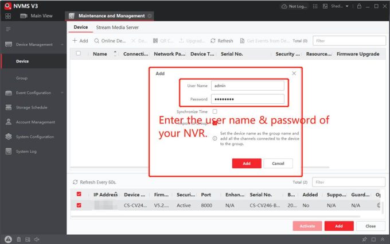This screenshot has height=244, width=390.
Task: Collapse the sidebar with hamburger icon
Action: pyautogui.click(x=8, y=29)
